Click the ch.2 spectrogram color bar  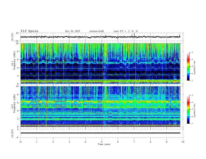(x=188, y=109)
